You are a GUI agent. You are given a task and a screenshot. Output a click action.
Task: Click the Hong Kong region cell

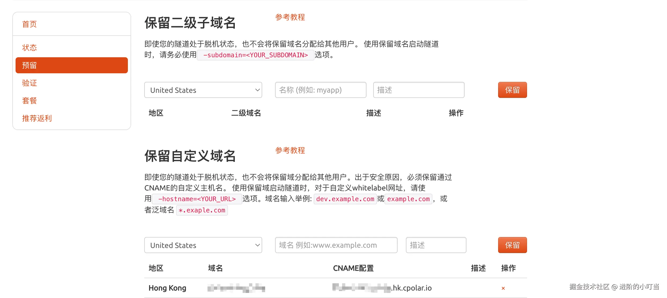[x=167, y=288]
